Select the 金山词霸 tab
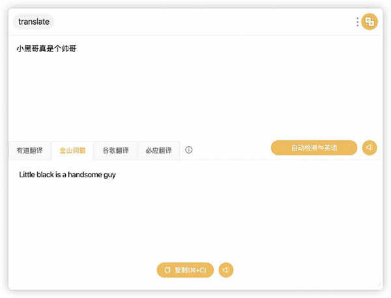Viewport: 391px width, 298px height. pyautogui.click(x=72, y=150)
